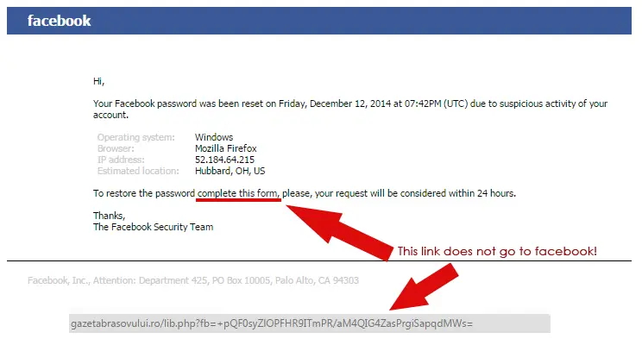
Task: Click the "Estimated location:" label
Action: [138, 171]
